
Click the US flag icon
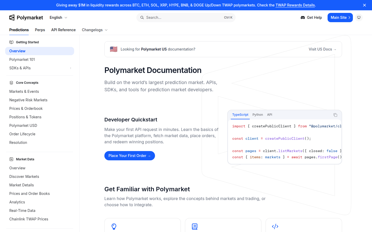click(114, 49)
